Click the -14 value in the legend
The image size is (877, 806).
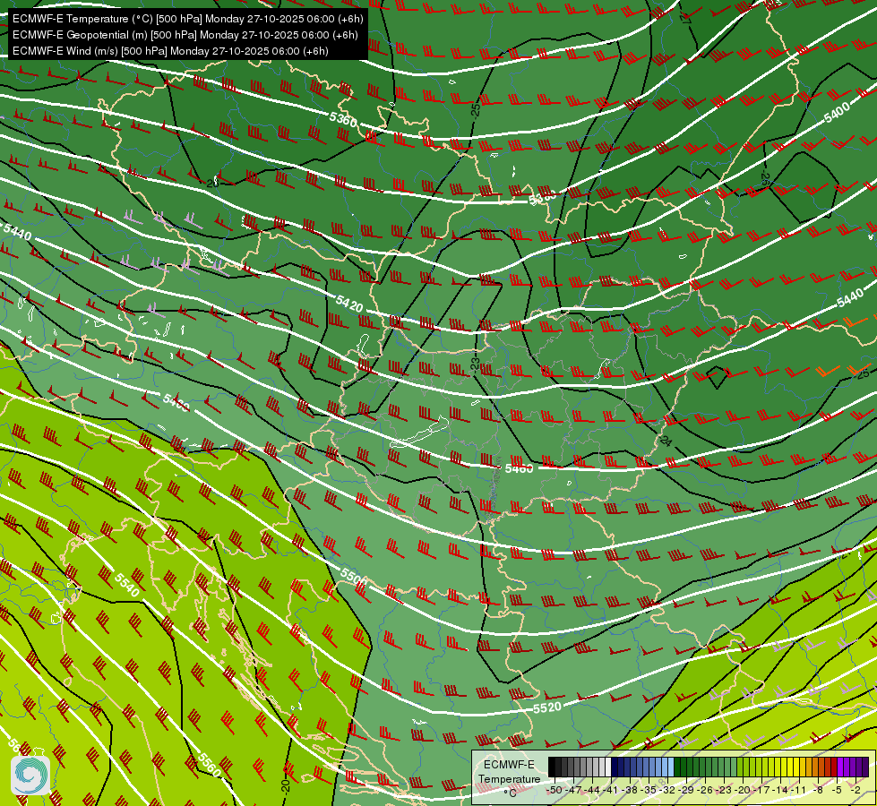pos(780,791)
